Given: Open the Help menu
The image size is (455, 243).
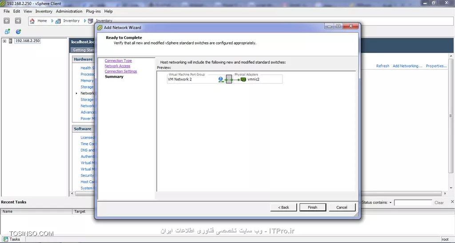Looking at the screenshot, I should tap(108, 11).
